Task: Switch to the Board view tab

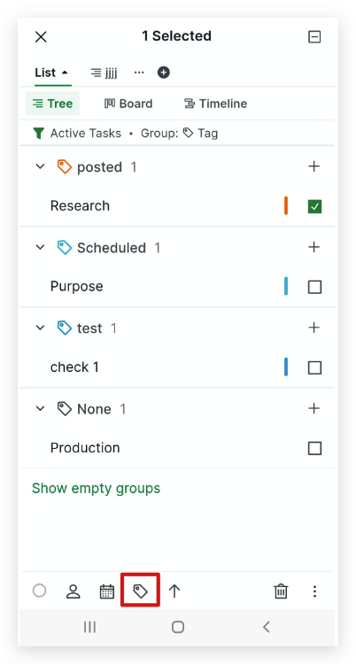Action: click(128, 104)
